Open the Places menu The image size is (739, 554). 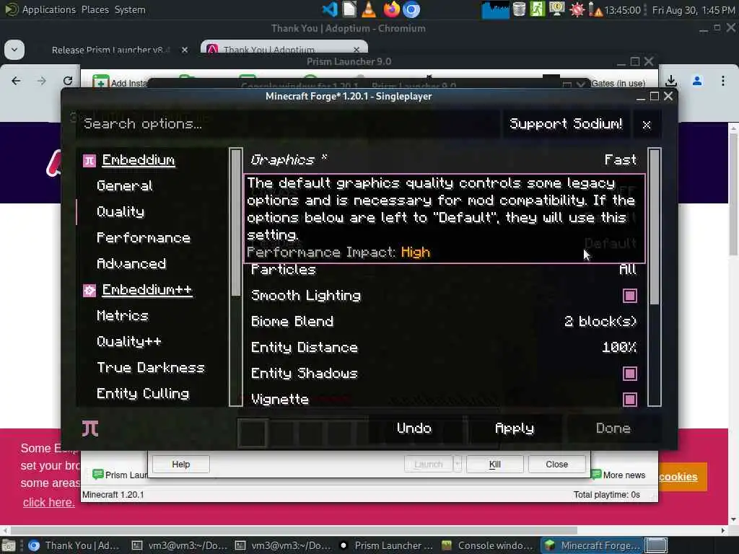pyautogui.click(x=95, y=9)
